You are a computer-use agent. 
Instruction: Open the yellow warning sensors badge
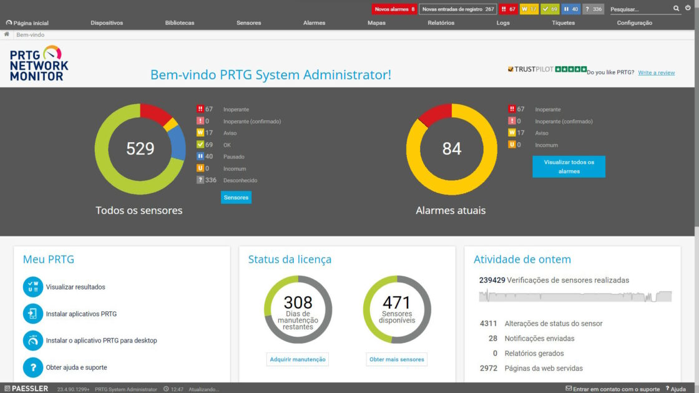coord(529,9)
